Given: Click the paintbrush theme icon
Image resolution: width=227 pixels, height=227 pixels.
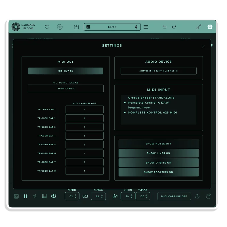Looking at the screenshot, I should 198,27.
